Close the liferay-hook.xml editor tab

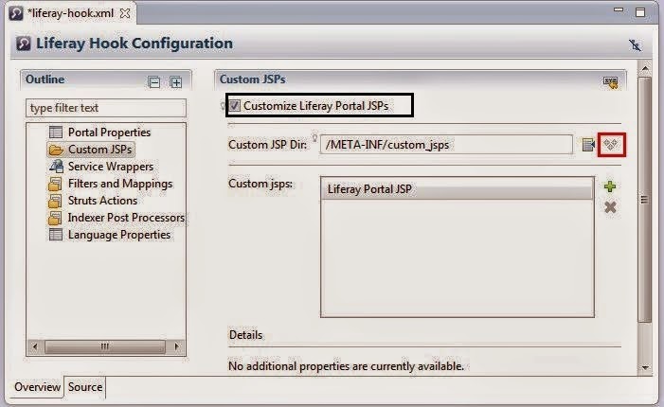pos(125,13)
